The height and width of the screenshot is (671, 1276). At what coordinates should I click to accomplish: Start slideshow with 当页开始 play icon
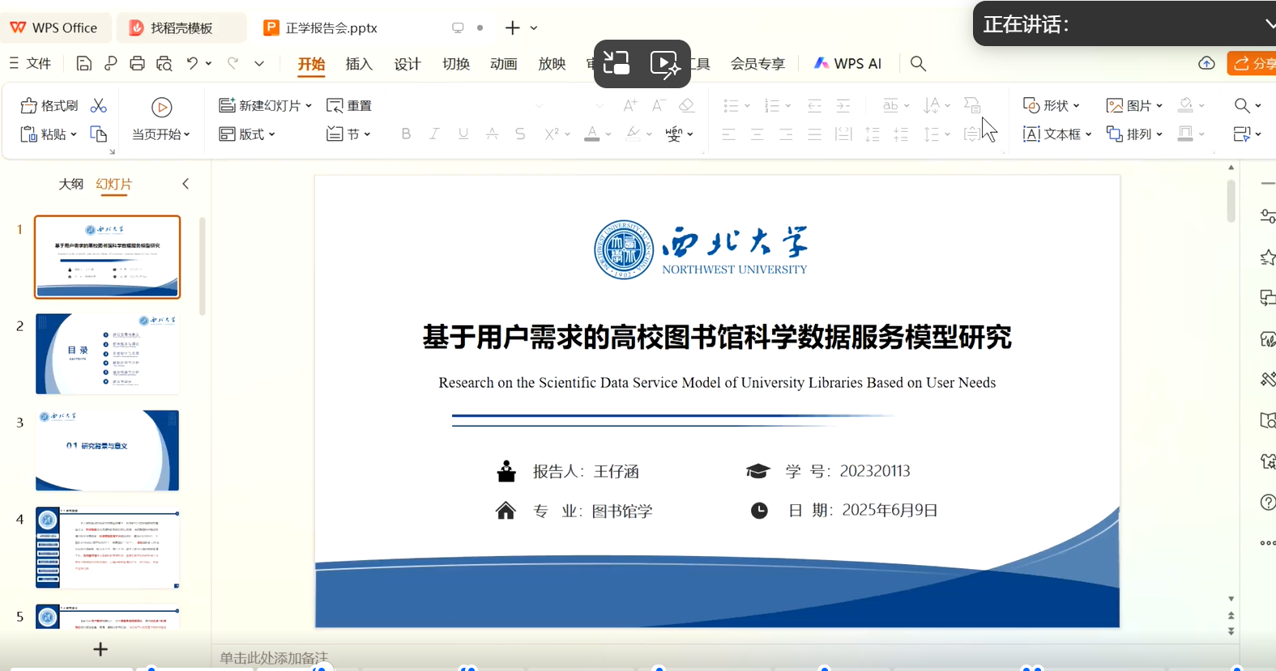point(161,108)
